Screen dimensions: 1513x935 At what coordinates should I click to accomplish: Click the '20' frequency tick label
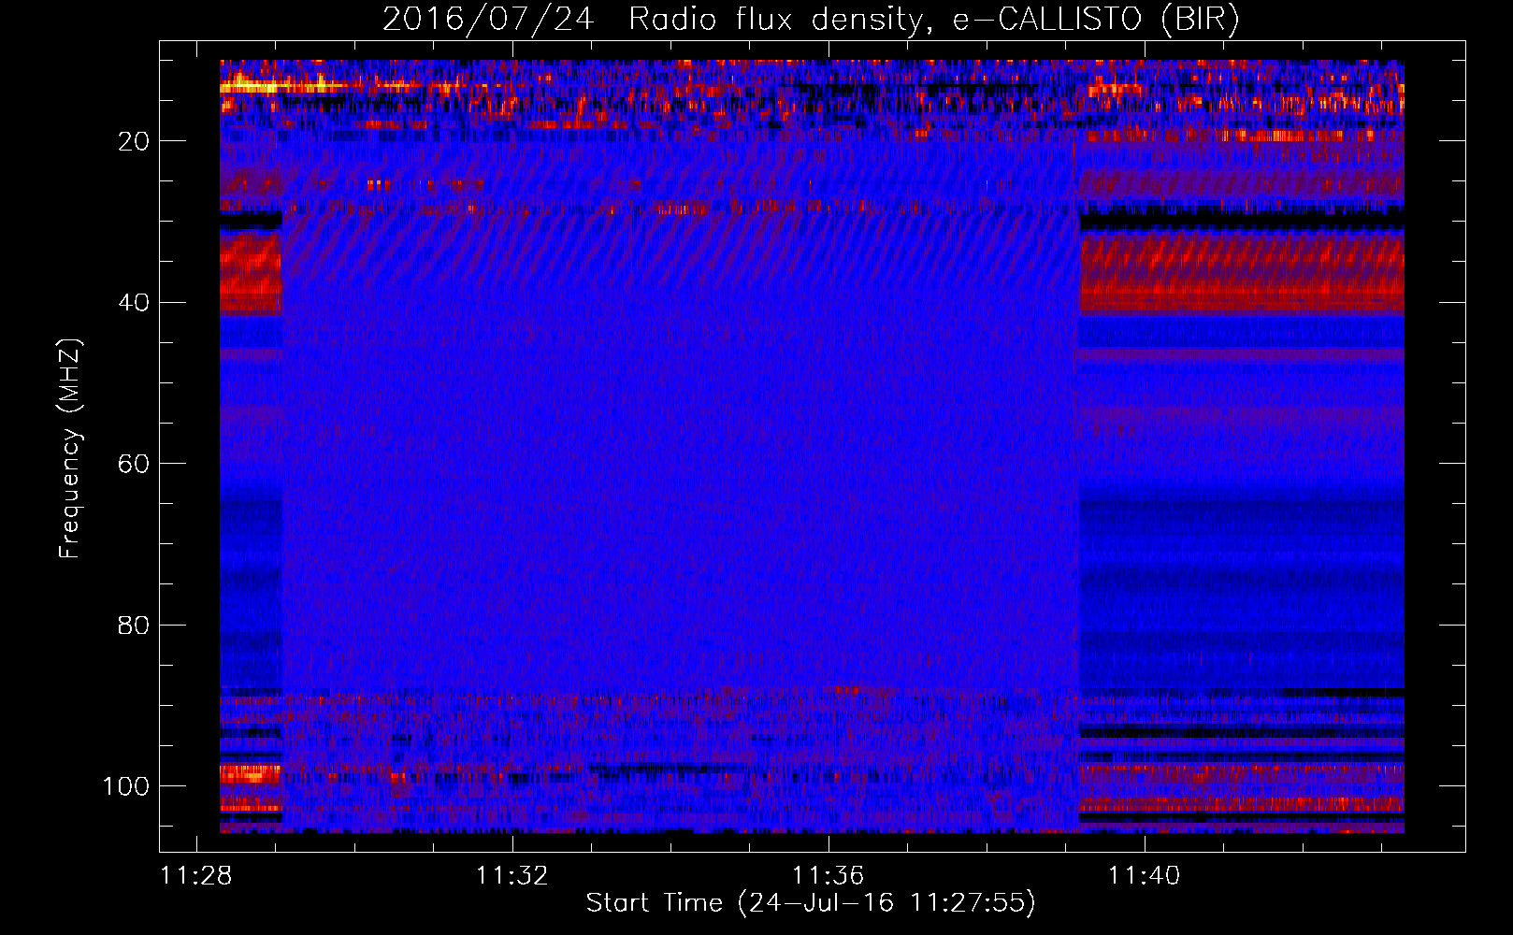click(135, 141)
